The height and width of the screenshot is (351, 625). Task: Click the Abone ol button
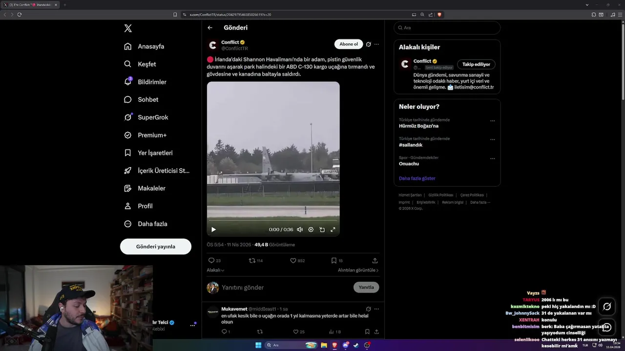[x=349, y=44]
